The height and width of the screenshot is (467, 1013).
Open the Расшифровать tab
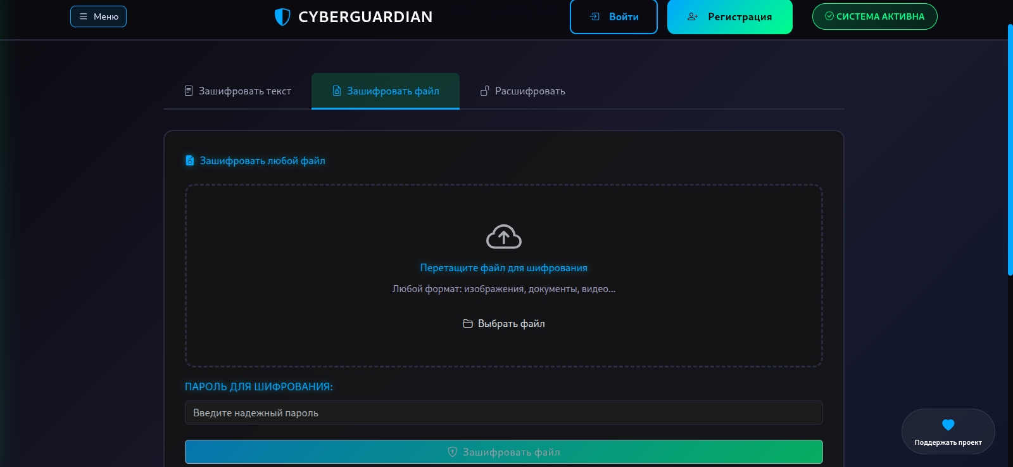[522, 91]
